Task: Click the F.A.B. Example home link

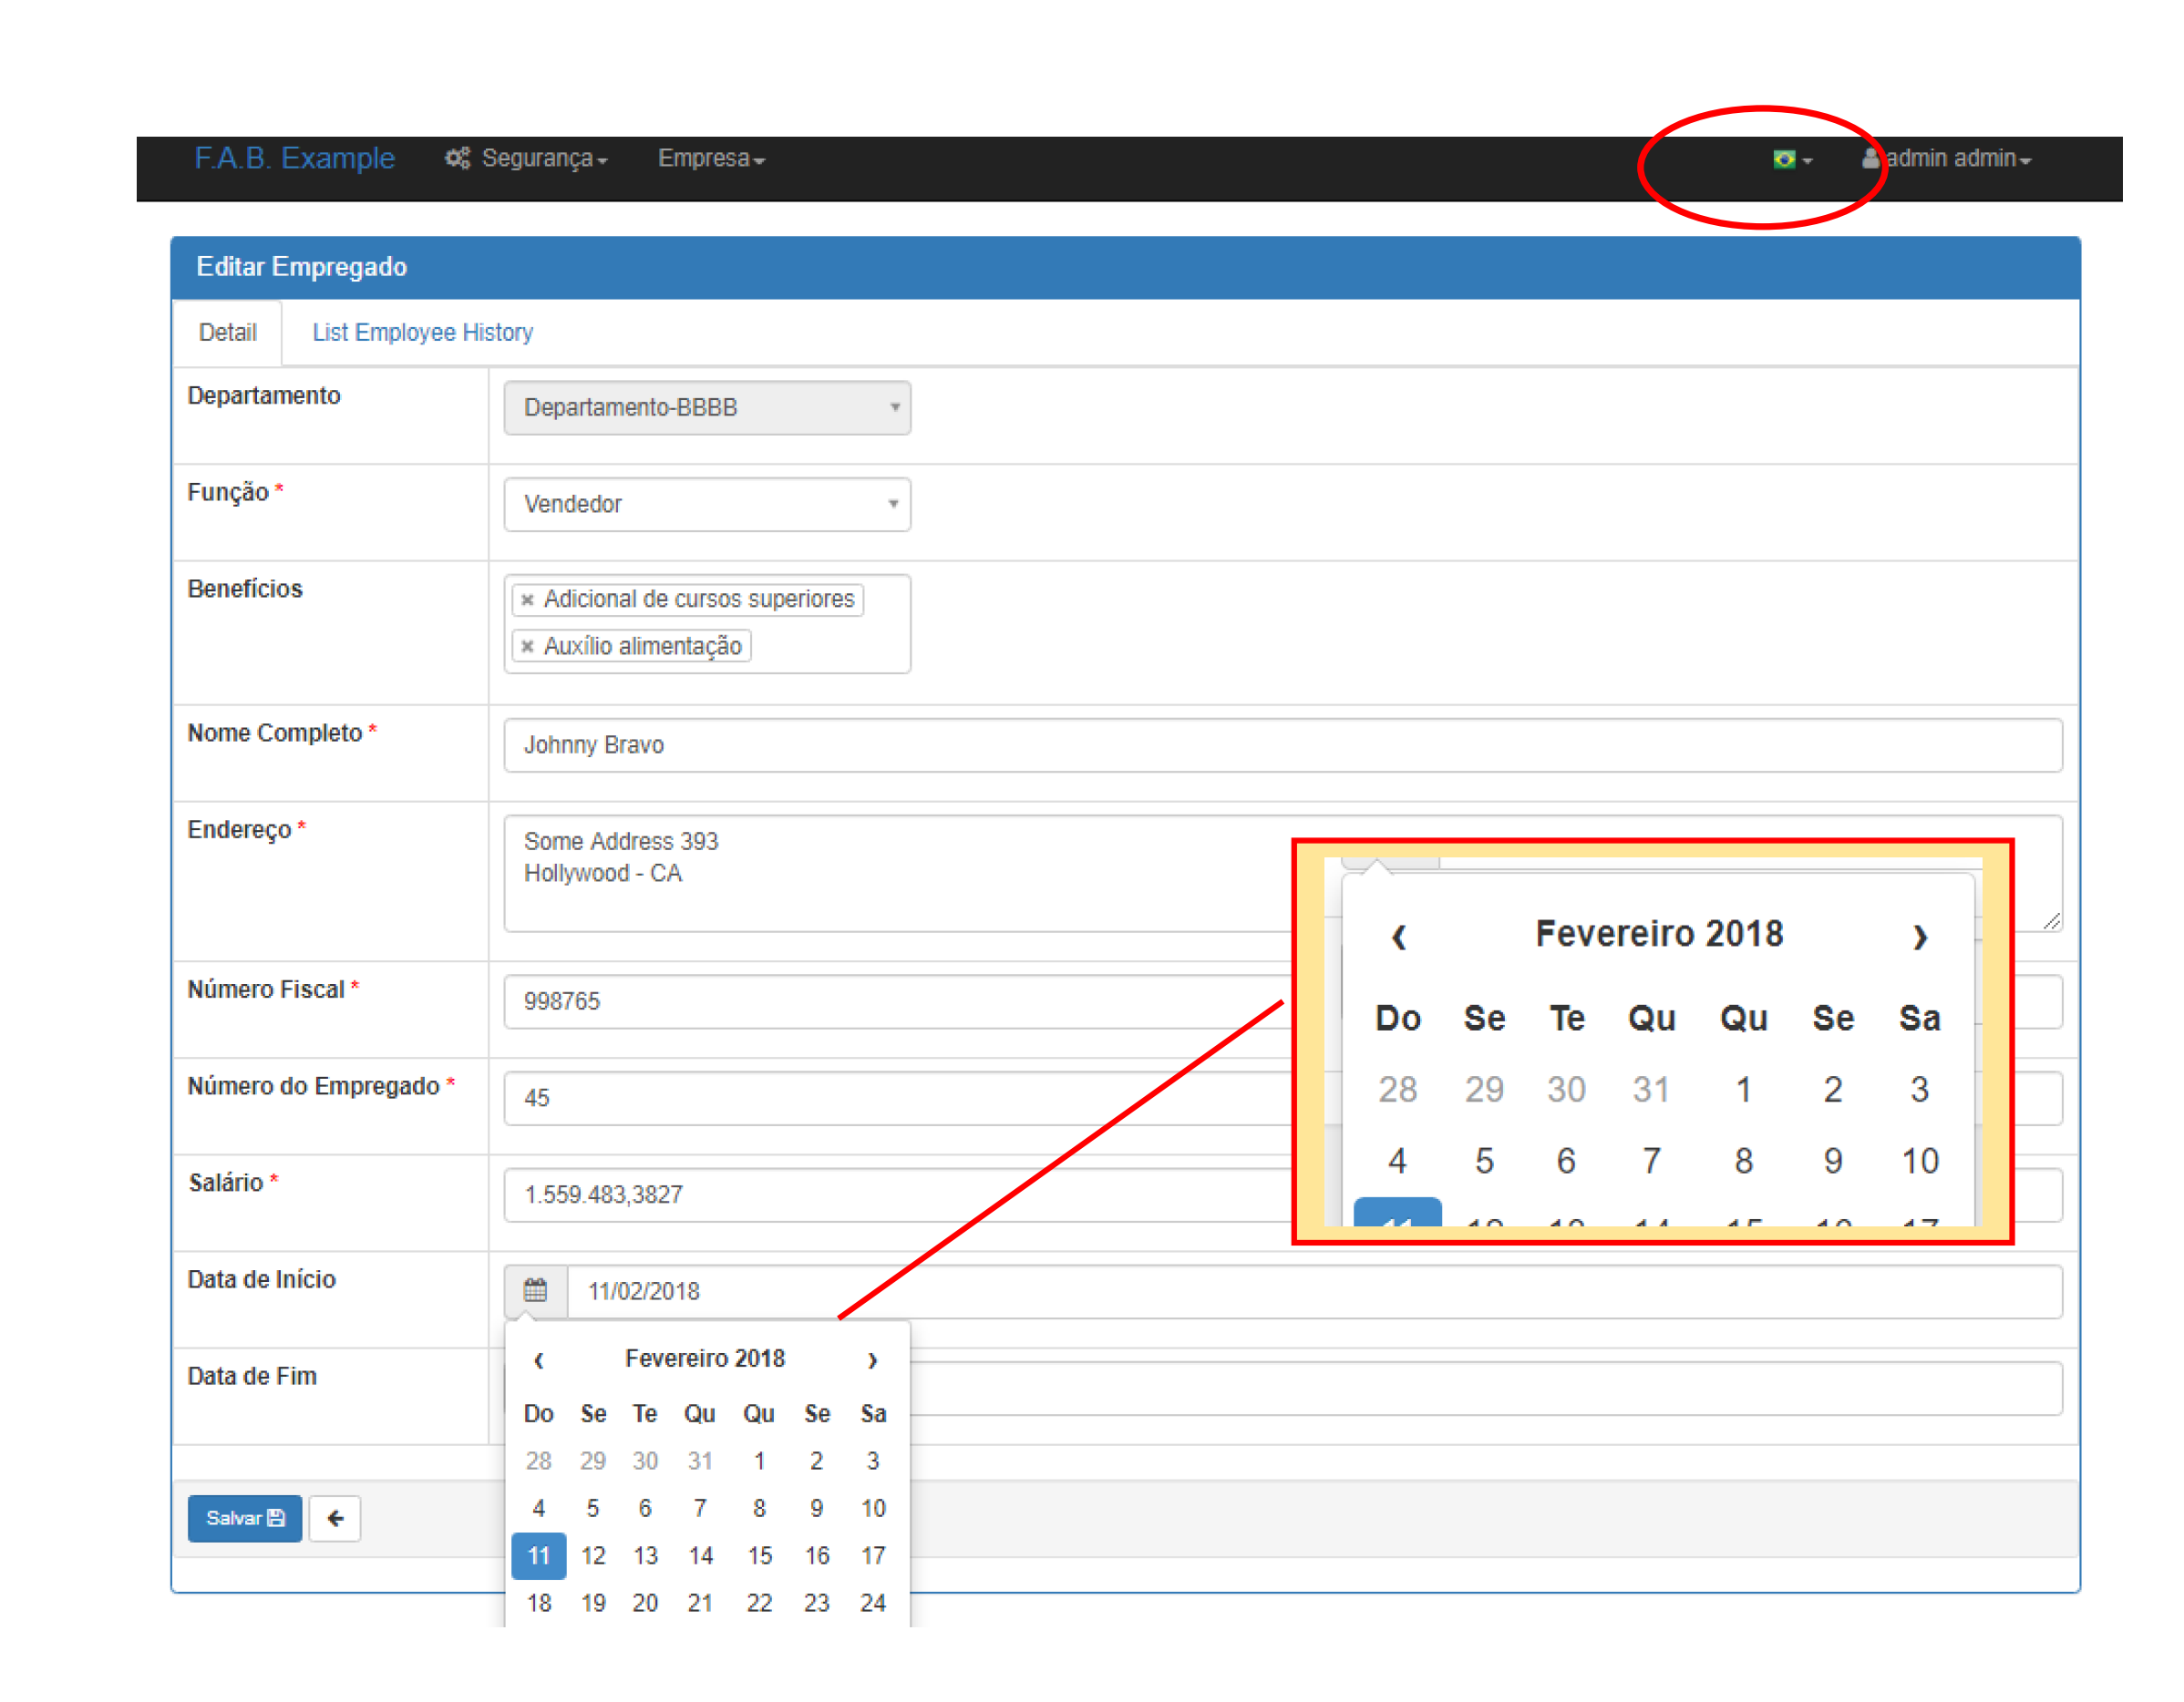Action: coord(294,158)
